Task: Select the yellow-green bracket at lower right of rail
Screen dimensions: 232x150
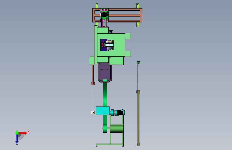Action: click(x=138, y=25)
